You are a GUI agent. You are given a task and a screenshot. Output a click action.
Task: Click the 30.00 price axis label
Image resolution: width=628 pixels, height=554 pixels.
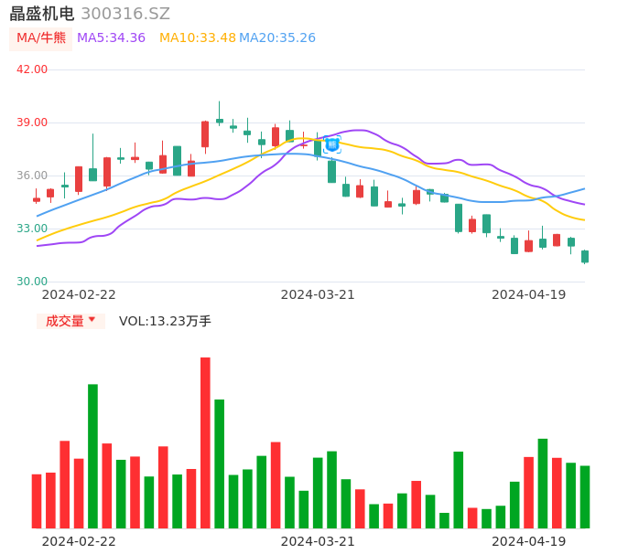(32, 282)
